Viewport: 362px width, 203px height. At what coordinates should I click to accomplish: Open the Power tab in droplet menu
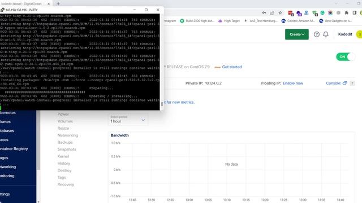tap(63, 114)
